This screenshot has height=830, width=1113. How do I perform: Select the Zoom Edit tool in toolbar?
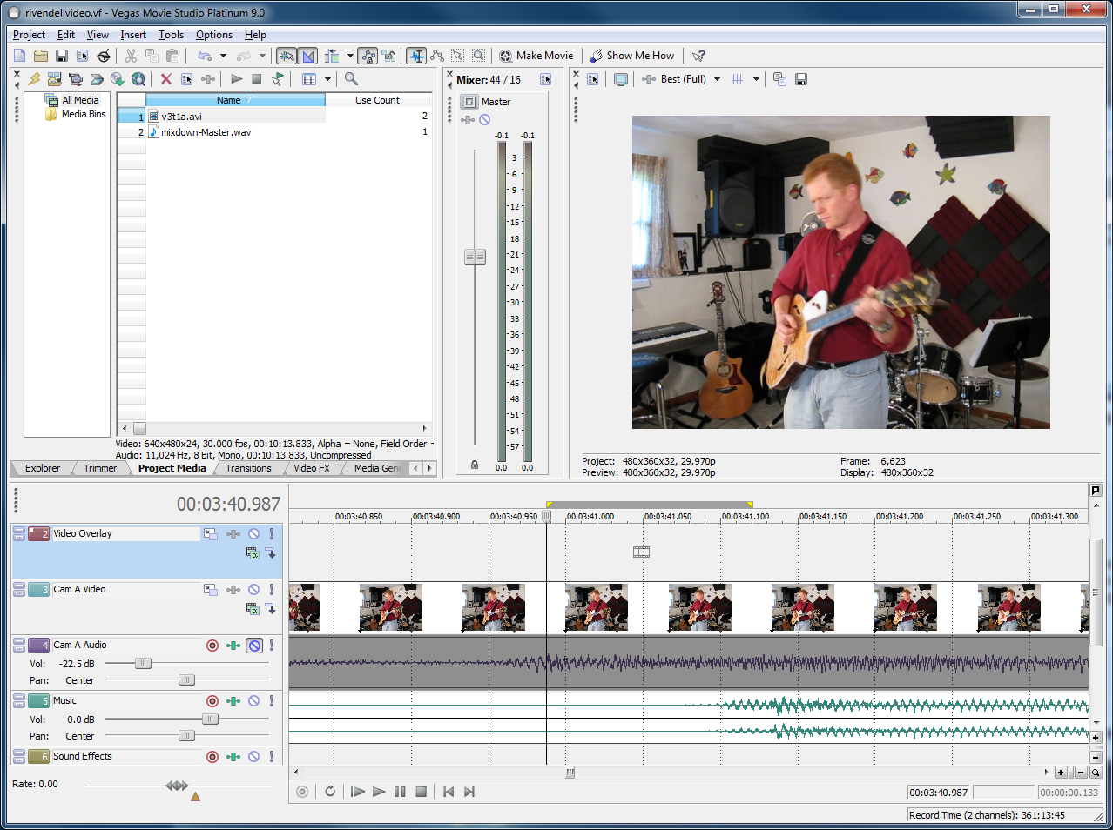478,56
